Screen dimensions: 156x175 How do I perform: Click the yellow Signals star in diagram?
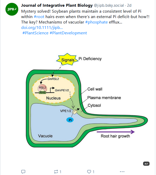pyautogui.click(x=67, y=60)
